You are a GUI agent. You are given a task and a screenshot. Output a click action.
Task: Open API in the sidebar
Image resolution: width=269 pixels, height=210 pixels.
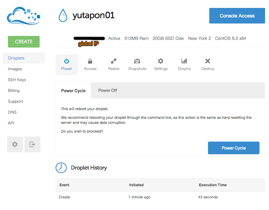pos(11,123)
